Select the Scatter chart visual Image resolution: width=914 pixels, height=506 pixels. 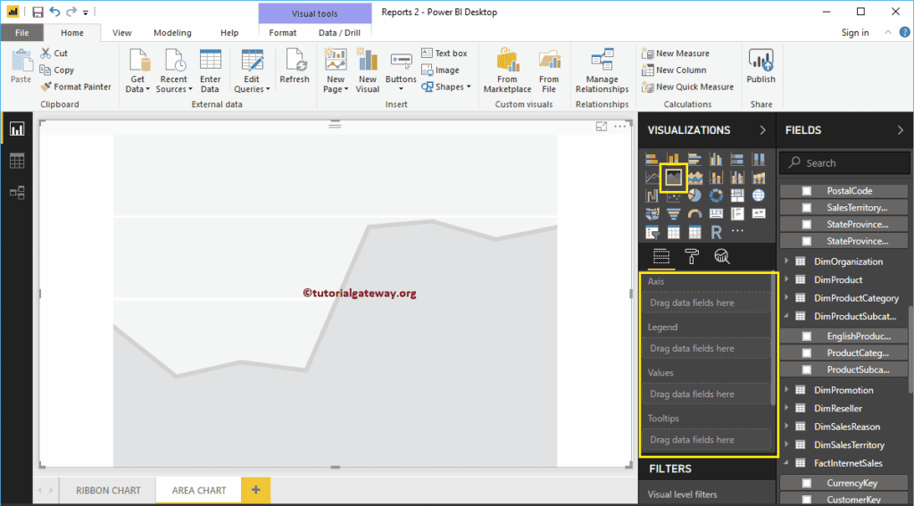tap(673, 196)
